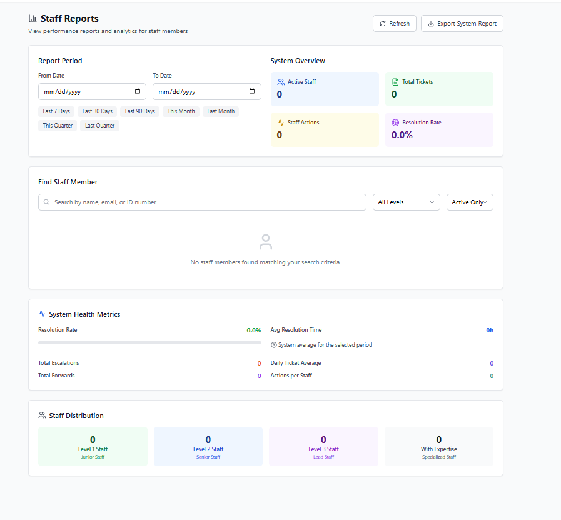This screenshot has height=520, width=561.
Task: Click the Active Staff overview card
Action: 325,89
